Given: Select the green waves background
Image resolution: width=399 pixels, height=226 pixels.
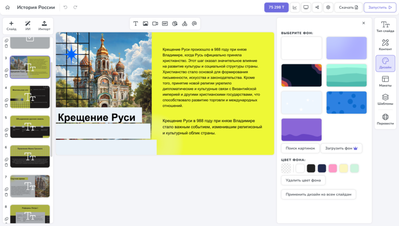Looking at the screenshot, I should pos(347,75).
